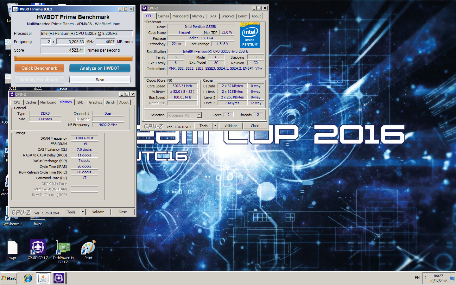
Task: Click Close button in CPU-Z CPU window
Action: [x=255, y=126]
